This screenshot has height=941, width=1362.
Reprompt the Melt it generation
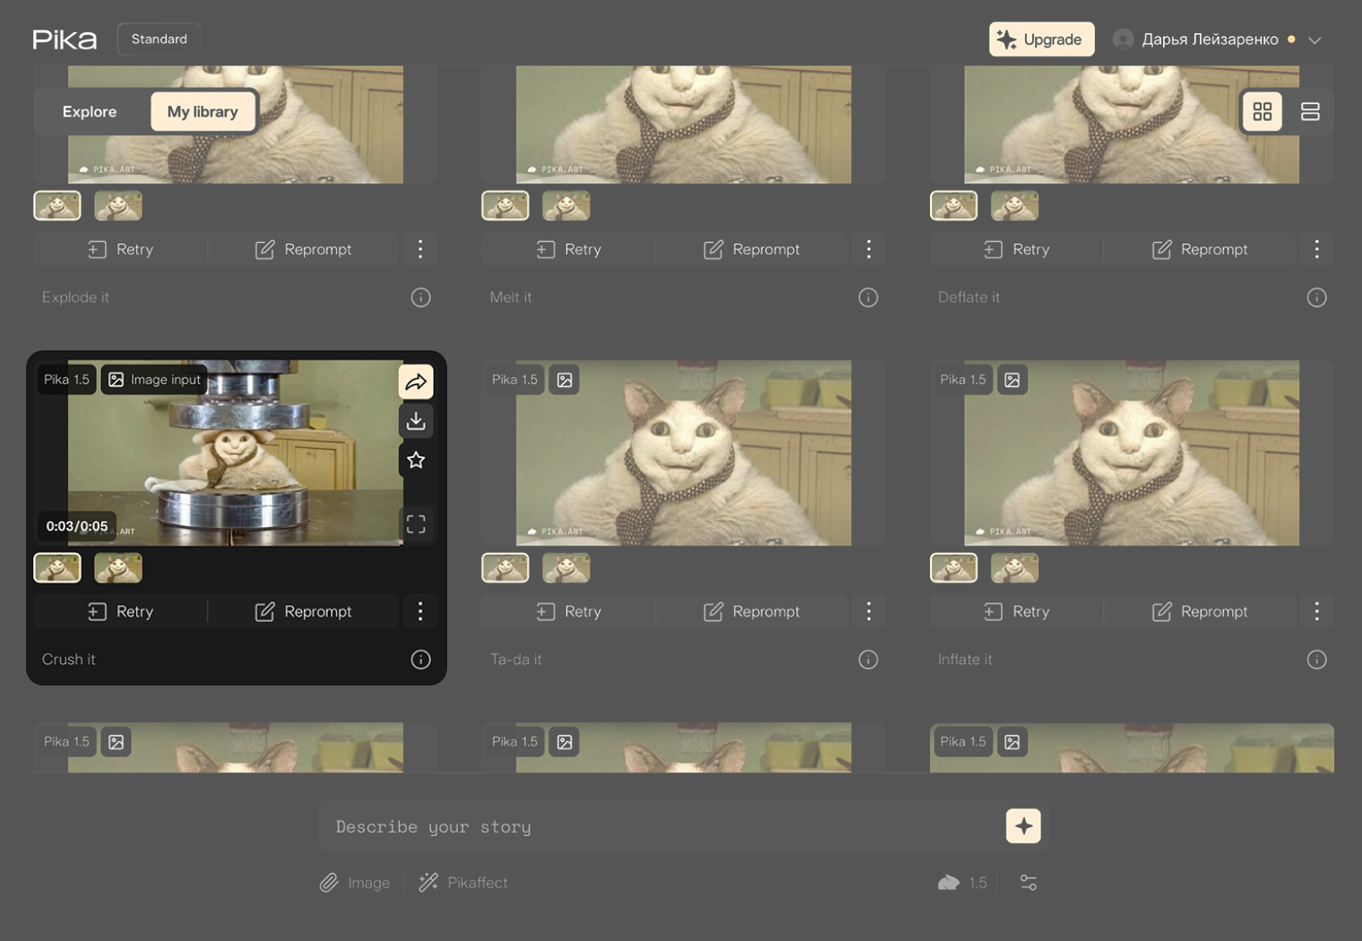click(x=752, y=249)
